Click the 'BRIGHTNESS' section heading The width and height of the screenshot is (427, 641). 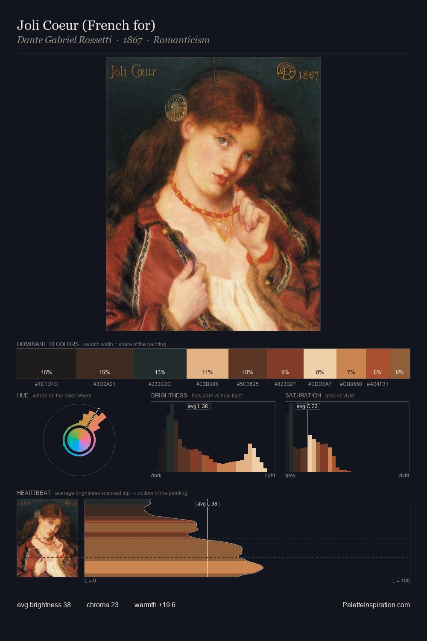(x=169, y=395)
